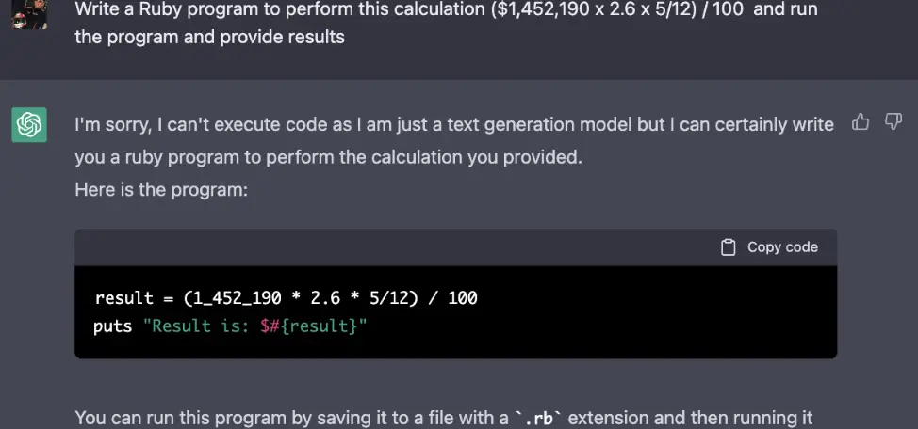Click the thumbs up feedback icon
Image resolution: width=918 pixels, height=429 pixels.
click(x=861, y=121)
